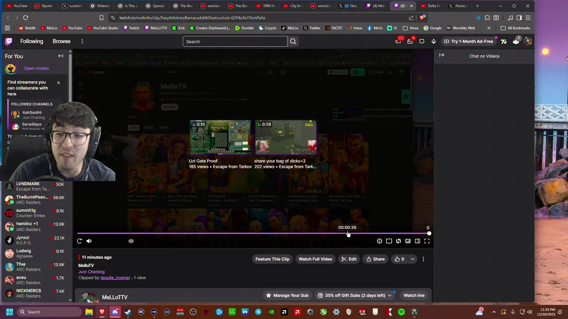Click the clip seek bar handle at end
This screenshot has width=568, height=319.
point(429,233)
